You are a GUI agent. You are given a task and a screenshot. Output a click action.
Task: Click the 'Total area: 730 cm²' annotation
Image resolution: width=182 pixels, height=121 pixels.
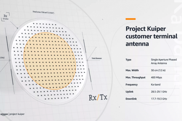[x=43, y=12]
